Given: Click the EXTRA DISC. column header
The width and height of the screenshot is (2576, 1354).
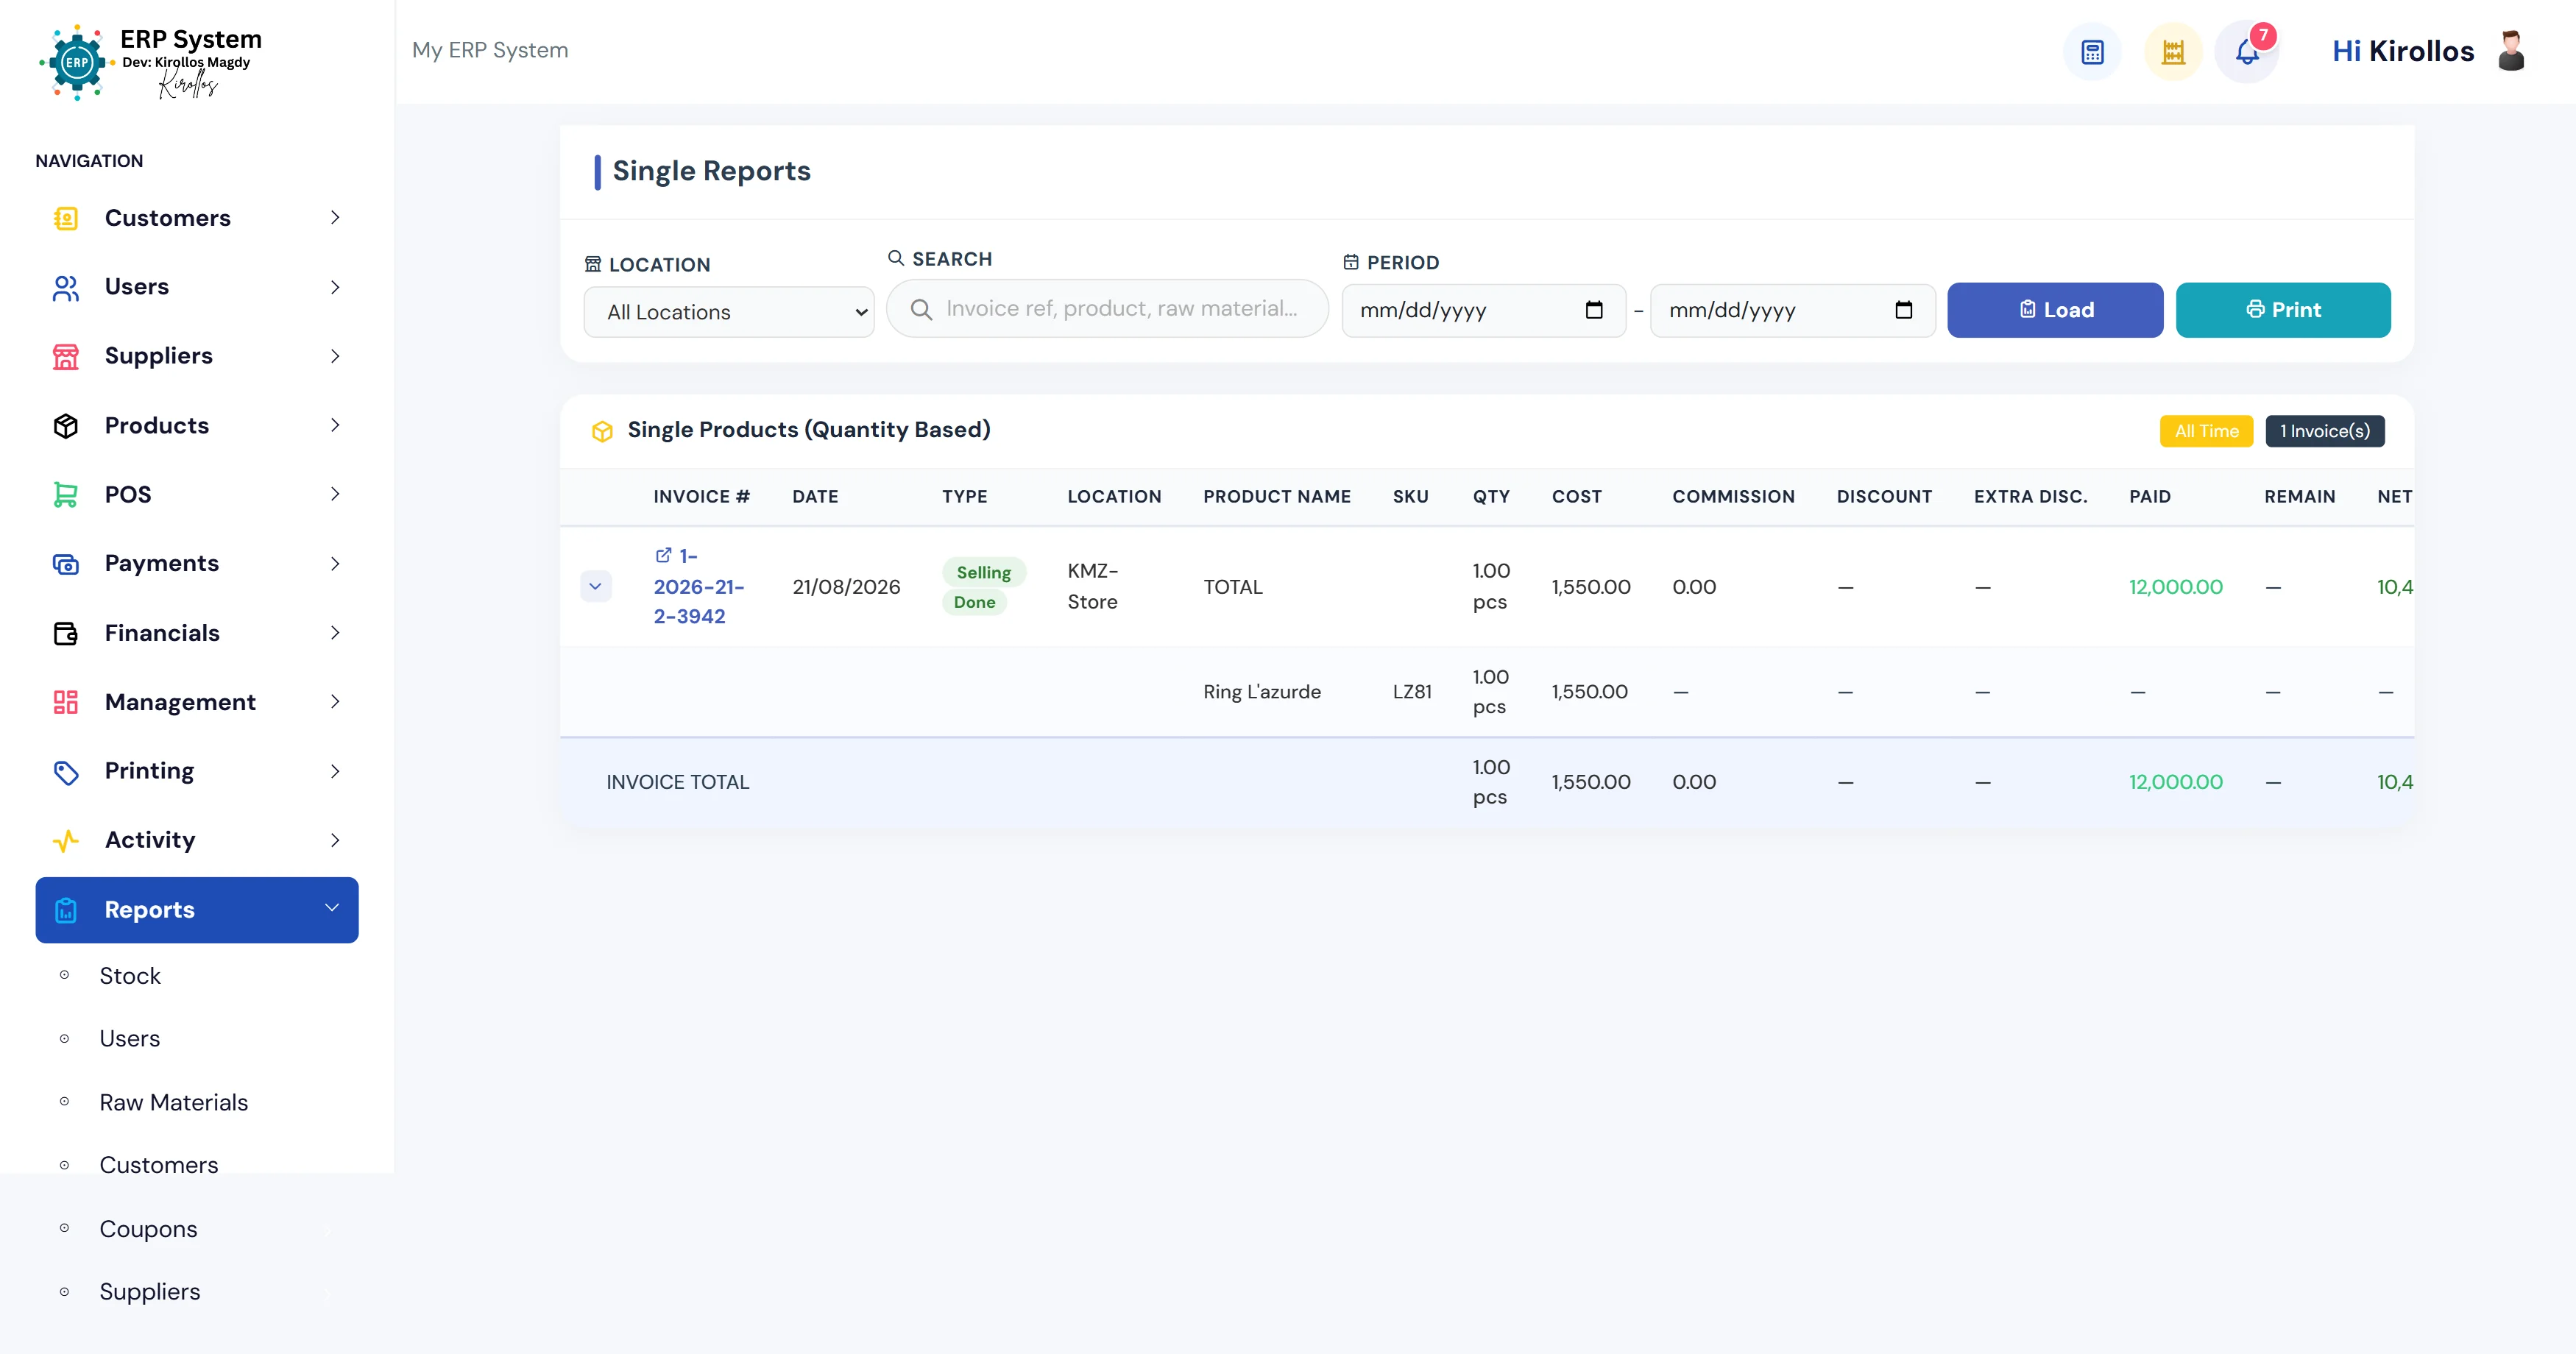Looking at the screenshot, I should 2030,497.
